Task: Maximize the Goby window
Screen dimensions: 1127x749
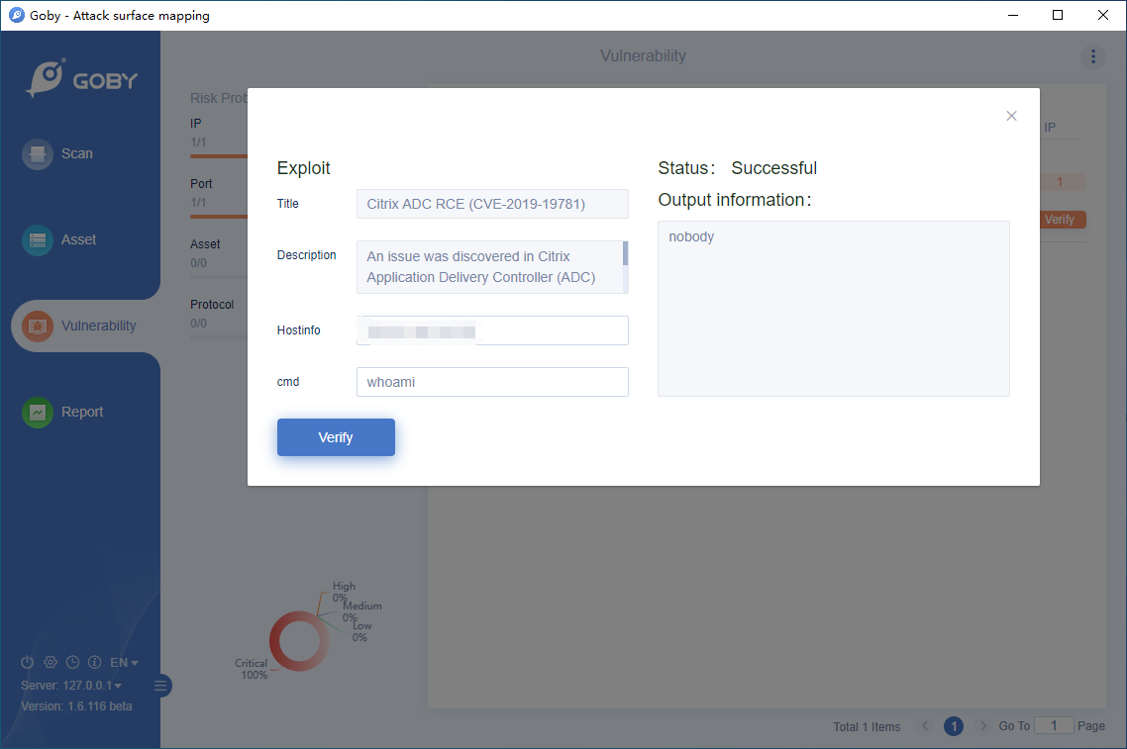Action: tap(1058, 15)
